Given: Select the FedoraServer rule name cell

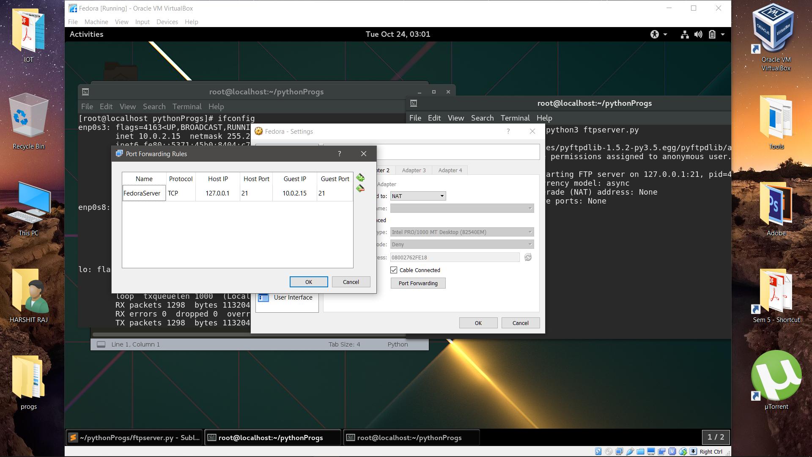Looking at the screenshot, I should 143,193.
